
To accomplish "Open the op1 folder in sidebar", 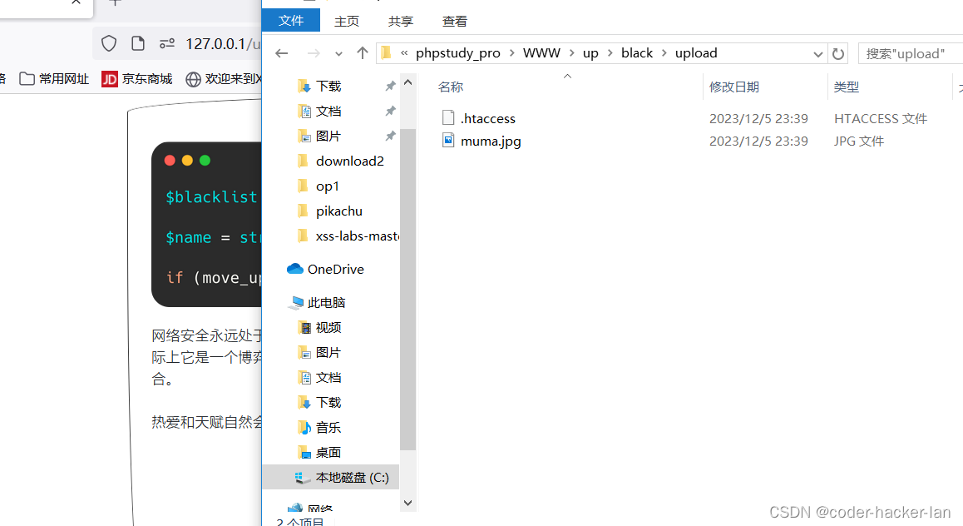I will [327, 186].
